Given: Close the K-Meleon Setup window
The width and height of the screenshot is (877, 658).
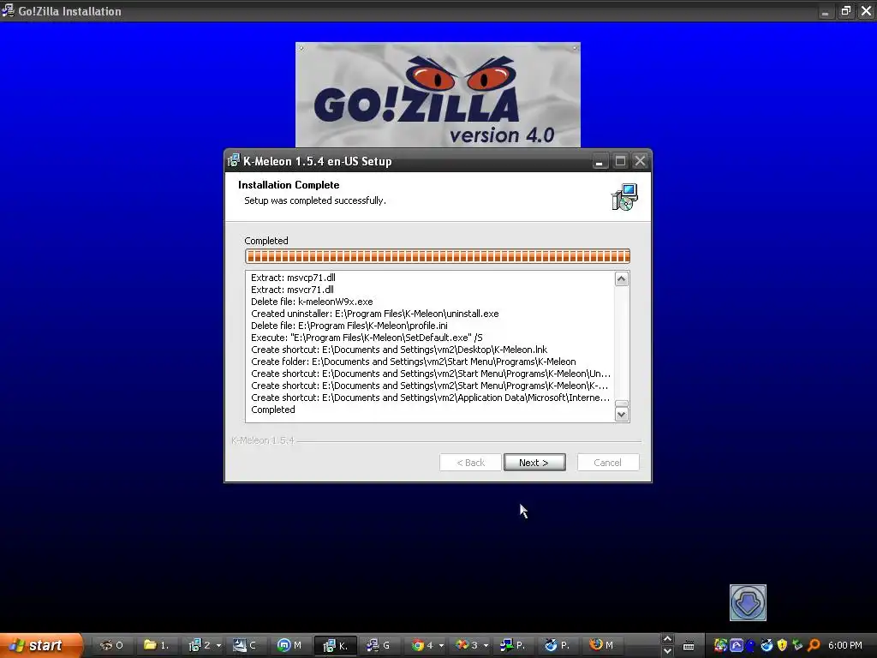Looking at the screenshot, I should pos(640,161).
